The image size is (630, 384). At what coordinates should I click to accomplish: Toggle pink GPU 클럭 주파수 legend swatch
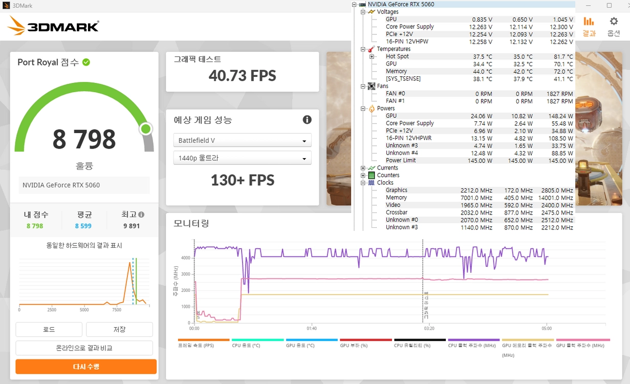click(582, 340)
